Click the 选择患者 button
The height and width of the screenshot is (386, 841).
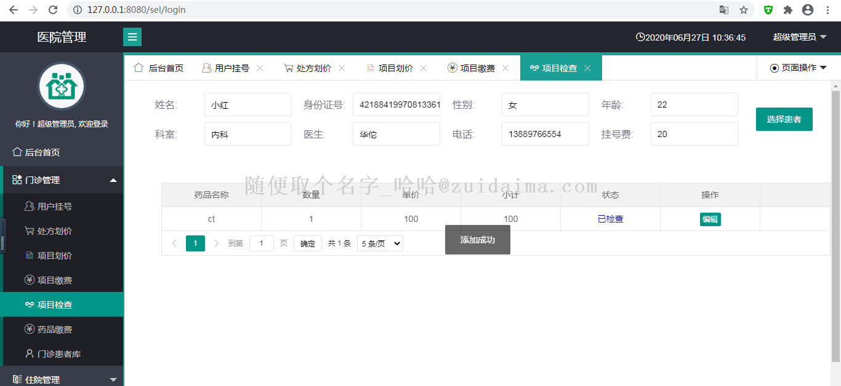click(x=784, y=119)
